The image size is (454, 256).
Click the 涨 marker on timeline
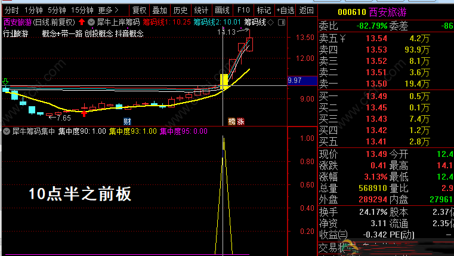240,121
